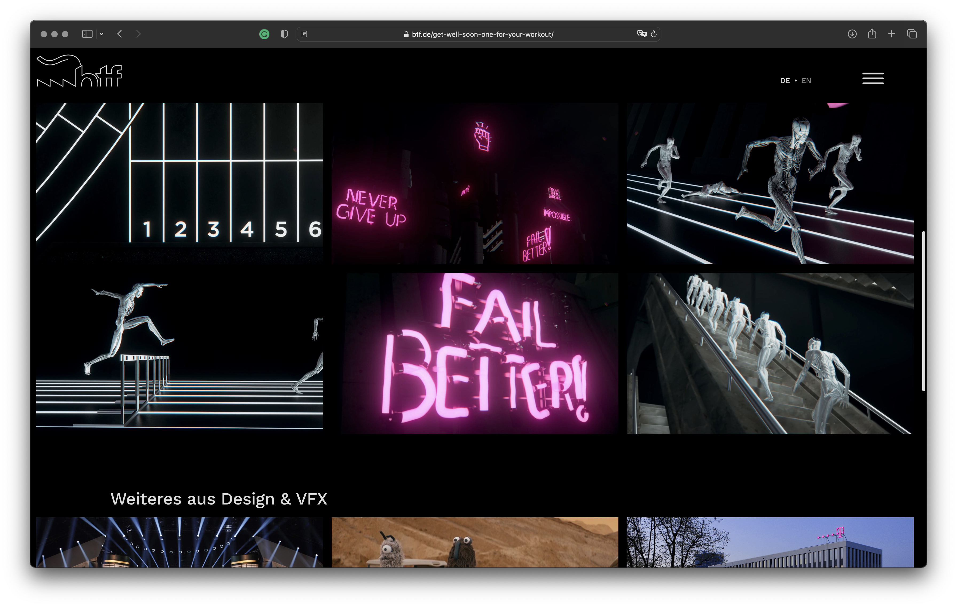Reload the page with the refresh icon

tap(654, 34)
